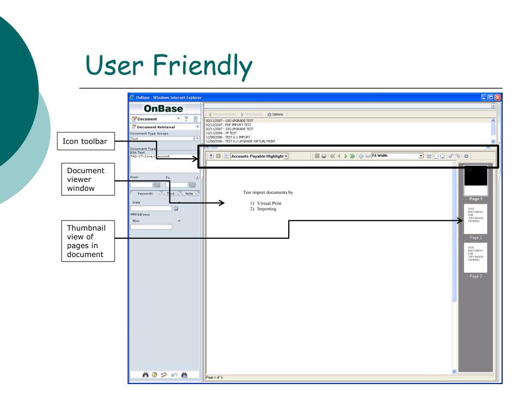Switch to the Text tab

click(171, 194)
